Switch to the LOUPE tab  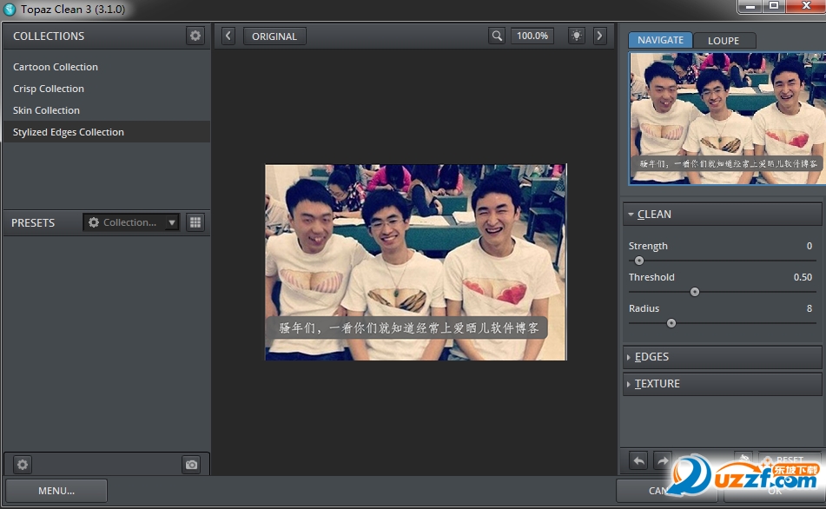tap(724, 41)
